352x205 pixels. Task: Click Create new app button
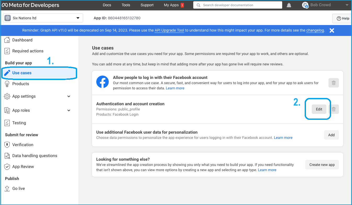tap(322, 165)
